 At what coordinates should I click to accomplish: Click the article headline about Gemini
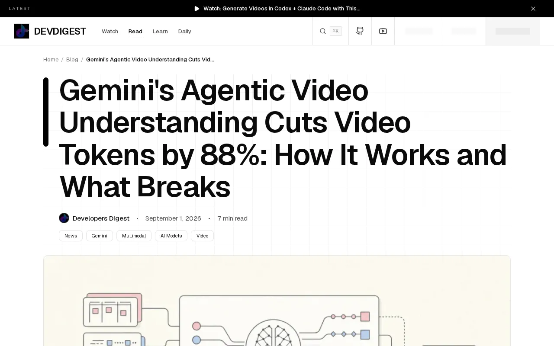pyautogui.click(x=283, y=138)
